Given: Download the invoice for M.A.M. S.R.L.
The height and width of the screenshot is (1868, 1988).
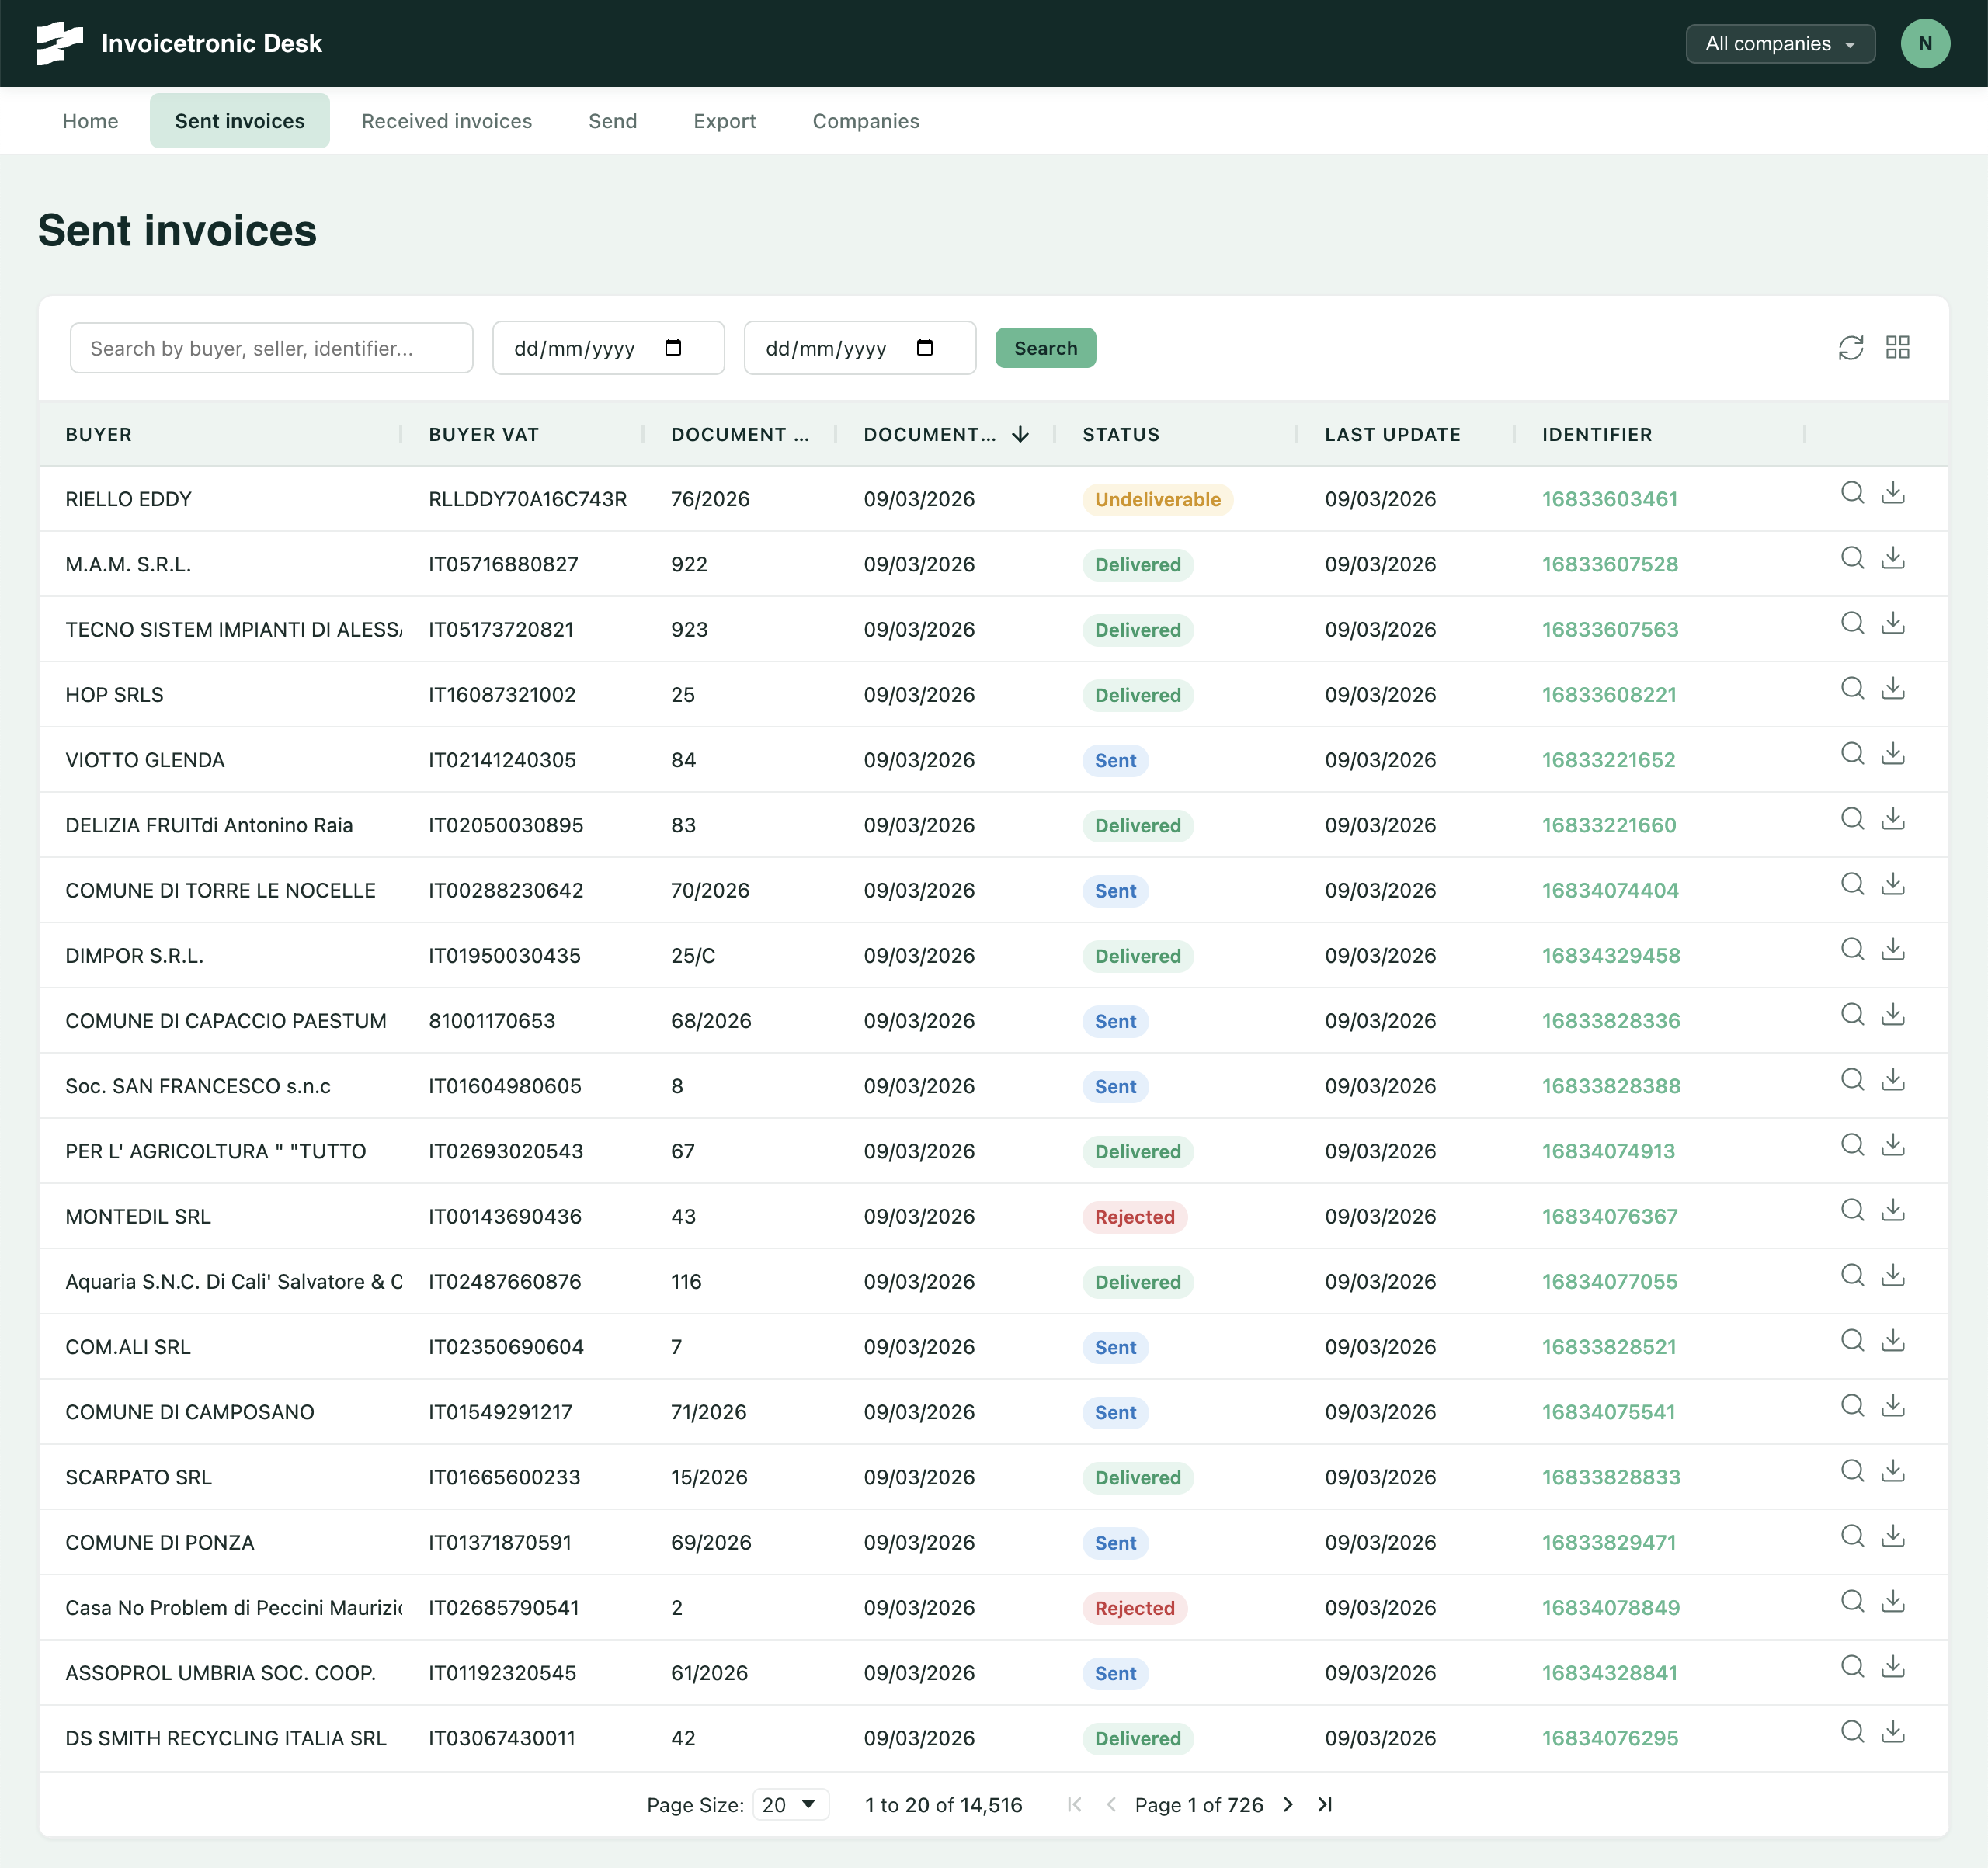Looking at the screenshot, I should tap(1893, 558).
